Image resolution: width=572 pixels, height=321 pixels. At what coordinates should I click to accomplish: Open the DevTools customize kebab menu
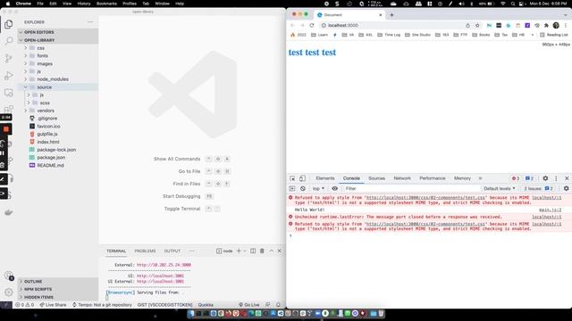pyautogui.click(x=556, y=178)
